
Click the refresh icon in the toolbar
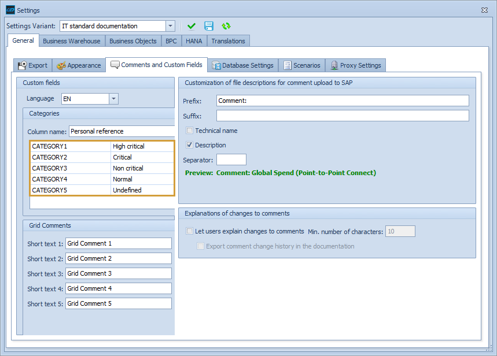tap(226, 26)
